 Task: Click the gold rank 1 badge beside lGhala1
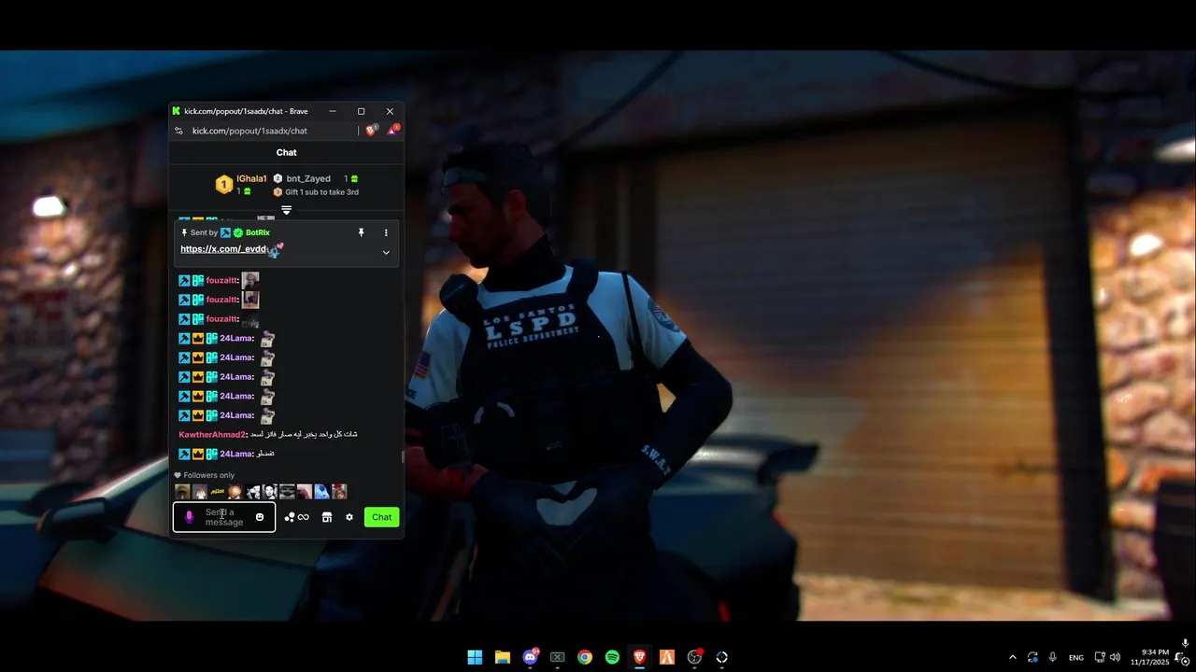(x=224, y=185)
